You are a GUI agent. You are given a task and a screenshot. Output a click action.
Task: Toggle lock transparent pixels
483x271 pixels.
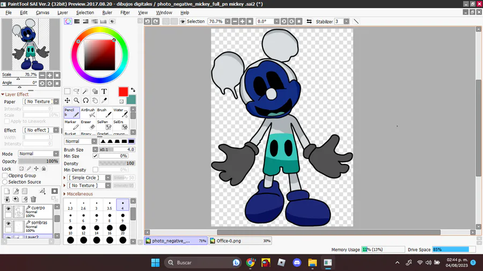pyautogui.click(x=21, y=169)
